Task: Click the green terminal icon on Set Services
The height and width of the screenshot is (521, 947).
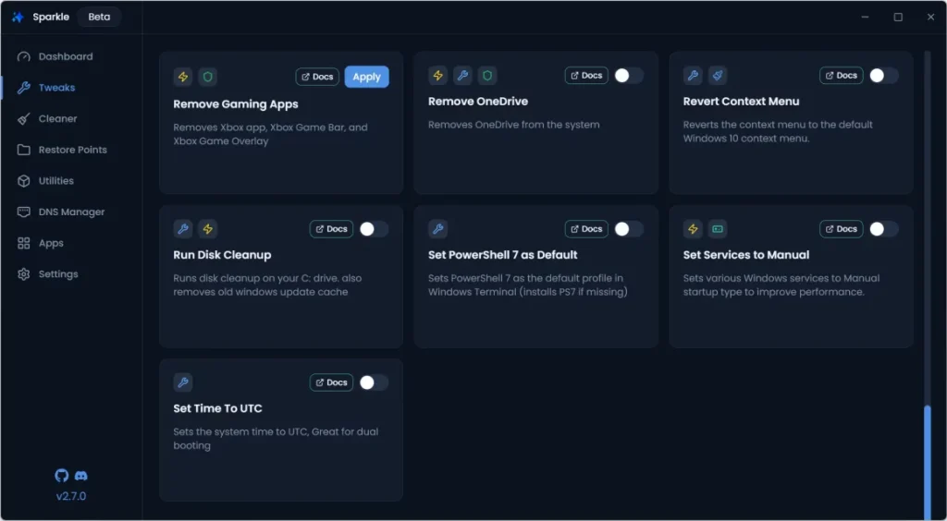Action: [x=718, y=229]
